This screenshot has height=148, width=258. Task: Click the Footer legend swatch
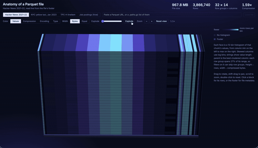214,39
